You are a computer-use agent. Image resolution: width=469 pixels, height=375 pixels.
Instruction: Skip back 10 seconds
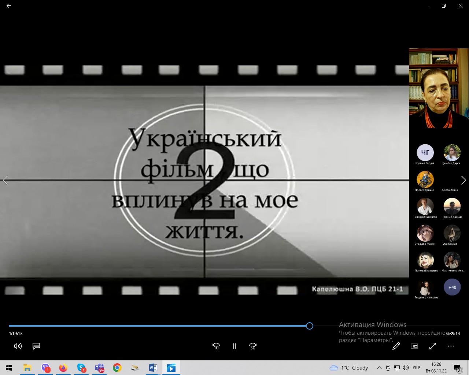216,346
